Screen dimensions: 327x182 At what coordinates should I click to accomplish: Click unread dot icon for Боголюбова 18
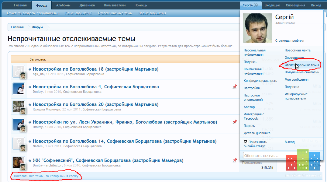tap(30, 69)
